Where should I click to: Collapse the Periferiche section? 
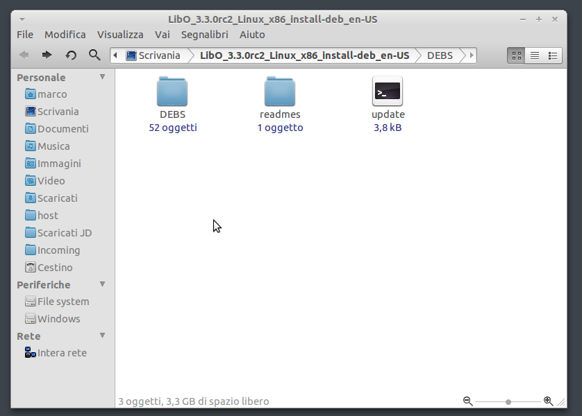[103, 284]
